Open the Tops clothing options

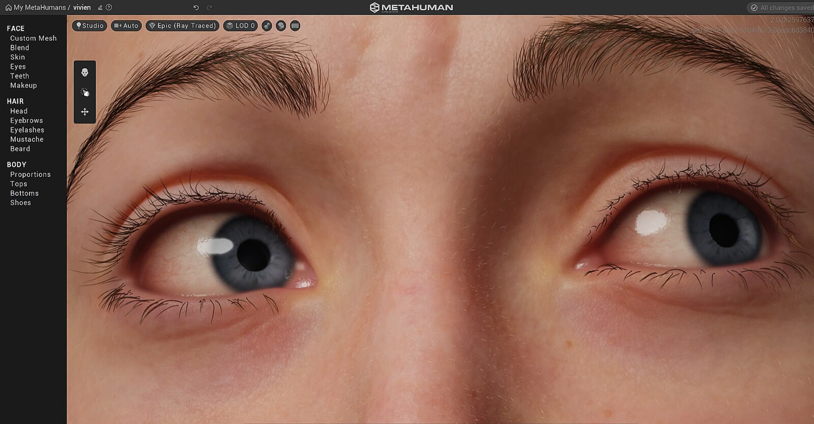tap(19, 184)
